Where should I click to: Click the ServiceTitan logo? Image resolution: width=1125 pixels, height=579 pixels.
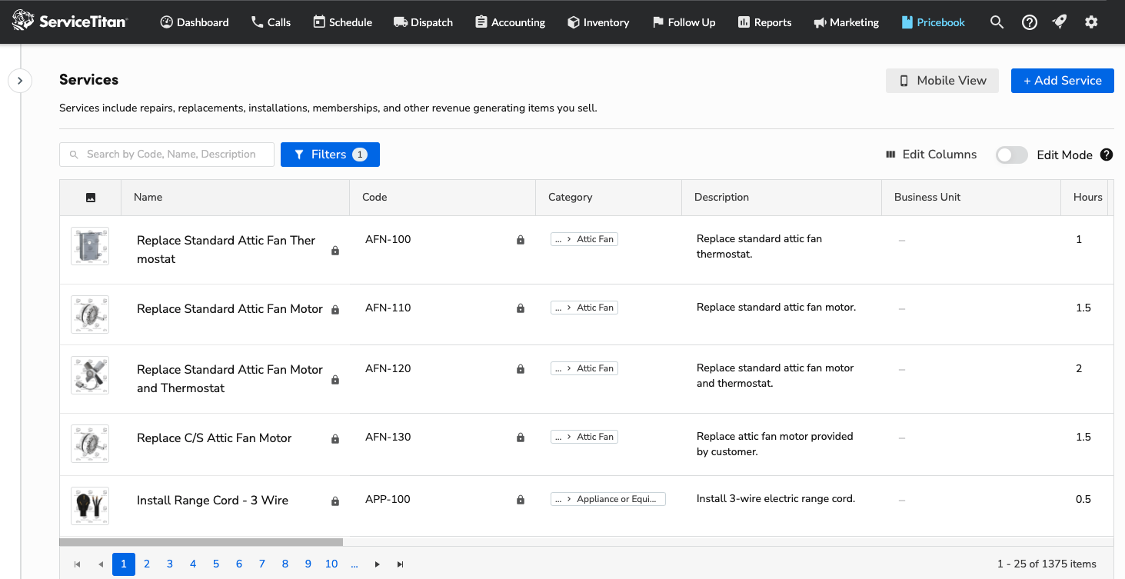coord(70,22)
